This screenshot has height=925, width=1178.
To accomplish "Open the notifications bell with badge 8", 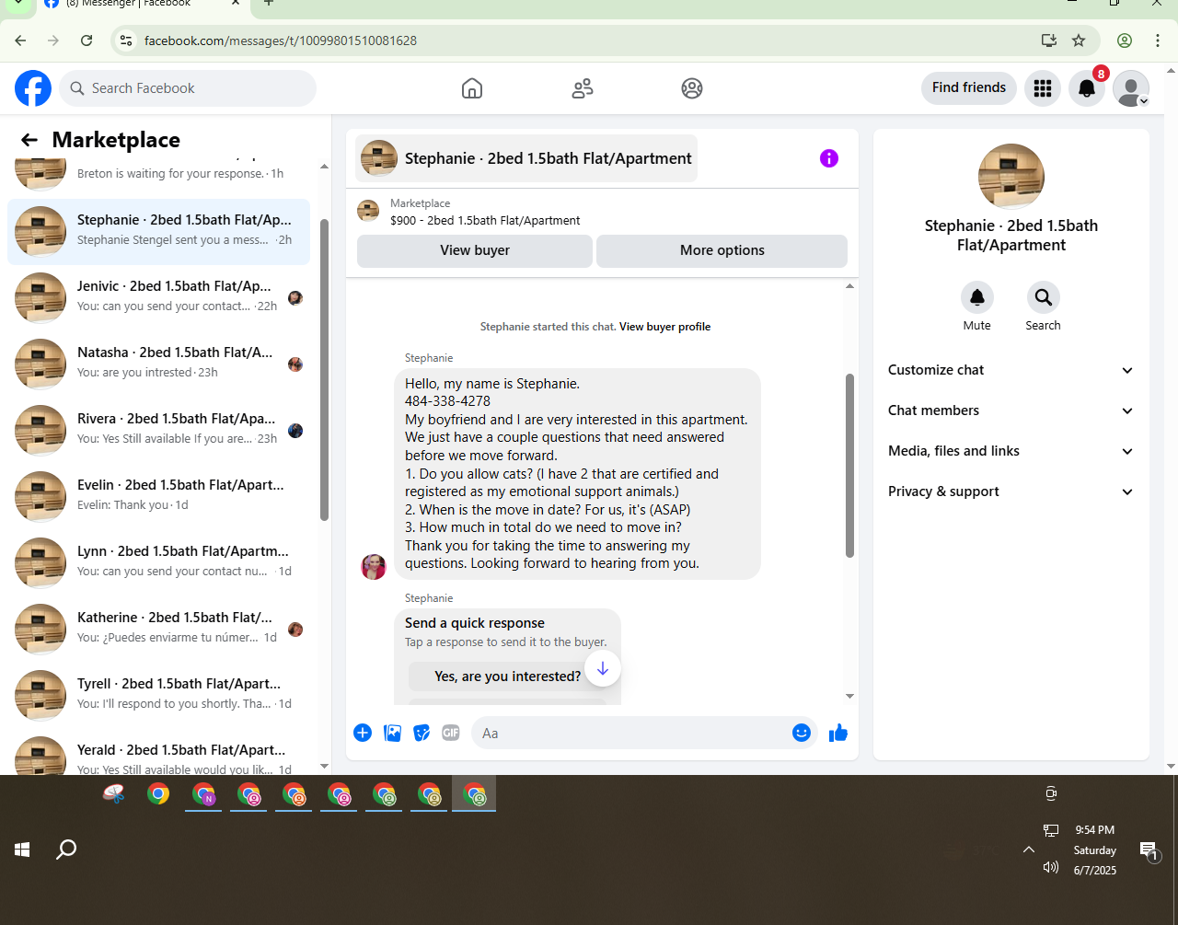I will click(x=1087, y=88).
